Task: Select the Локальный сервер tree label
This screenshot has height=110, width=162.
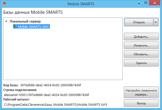Action: 25,21
